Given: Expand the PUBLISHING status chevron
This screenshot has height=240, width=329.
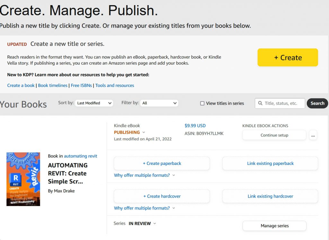Looking at the screenshot, I should coord(144,132).
